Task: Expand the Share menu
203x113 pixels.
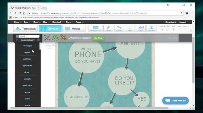Action: pyautogui.click(x=69, y=22)
